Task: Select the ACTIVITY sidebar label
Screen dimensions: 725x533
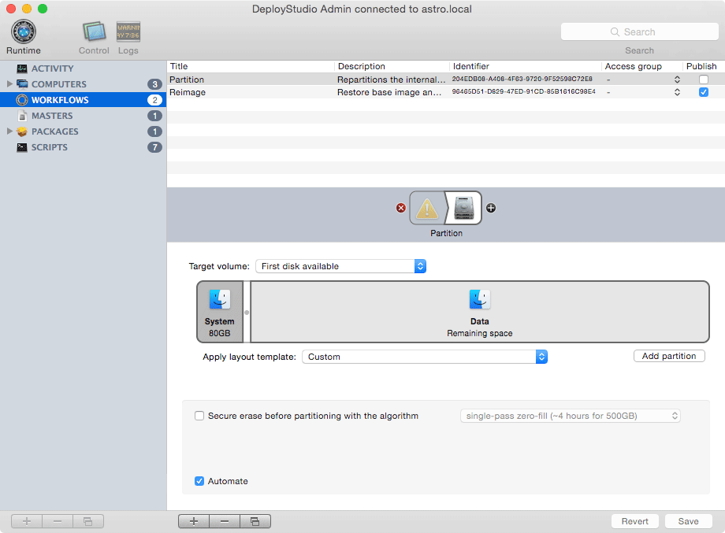Action: point(52,68)
